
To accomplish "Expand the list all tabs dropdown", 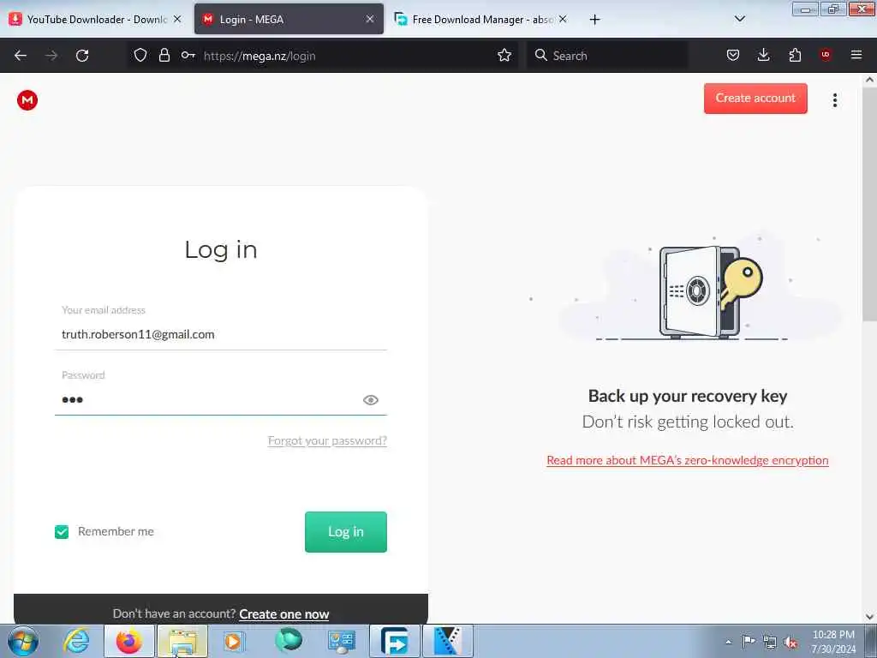I will [739, 19].
